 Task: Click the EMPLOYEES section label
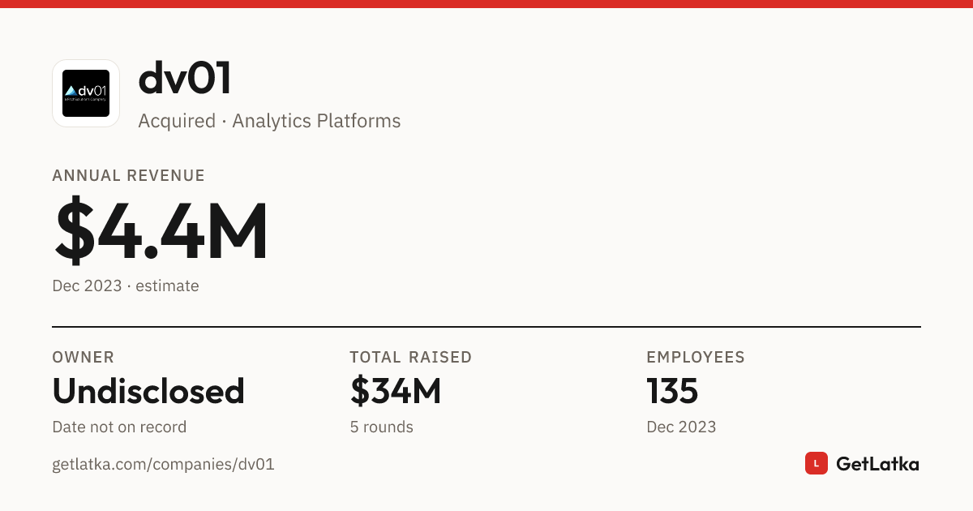point(696,357)
